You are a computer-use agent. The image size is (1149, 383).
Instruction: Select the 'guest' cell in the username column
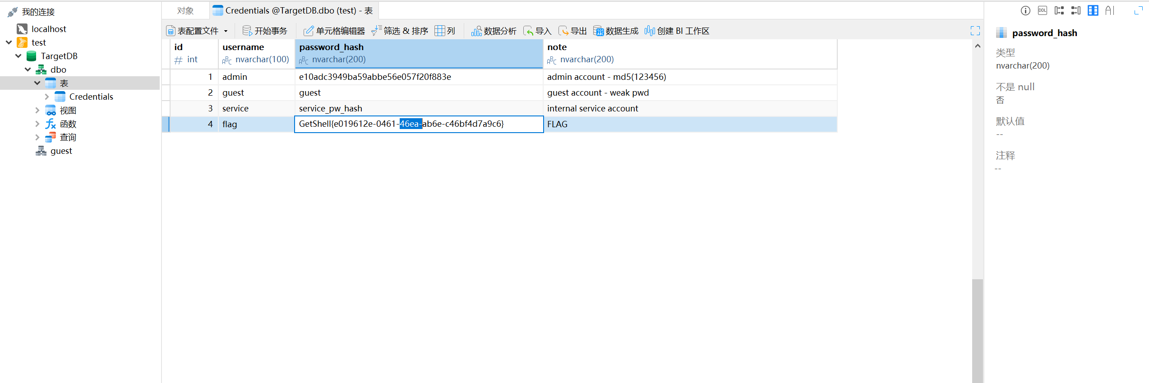point(257,92)
